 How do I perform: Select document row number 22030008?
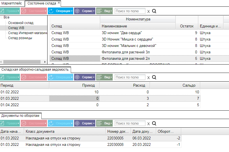coord(91,144)
